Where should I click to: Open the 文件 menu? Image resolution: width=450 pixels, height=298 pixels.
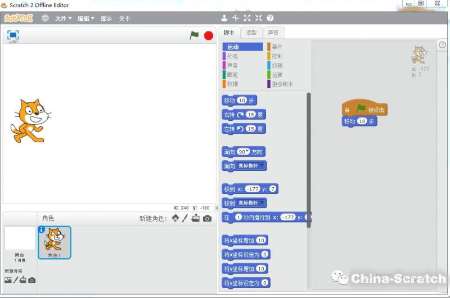(x=63, y=18)
